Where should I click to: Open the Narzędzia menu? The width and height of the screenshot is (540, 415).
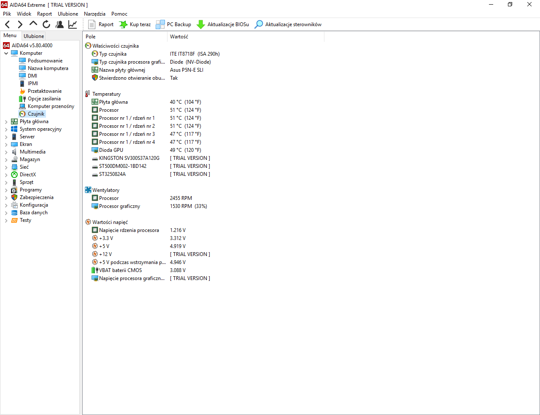(x=94, y=14)
